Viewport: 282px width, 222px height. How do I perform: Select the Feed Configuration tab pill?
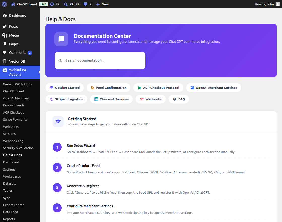(x=109, y=88)
